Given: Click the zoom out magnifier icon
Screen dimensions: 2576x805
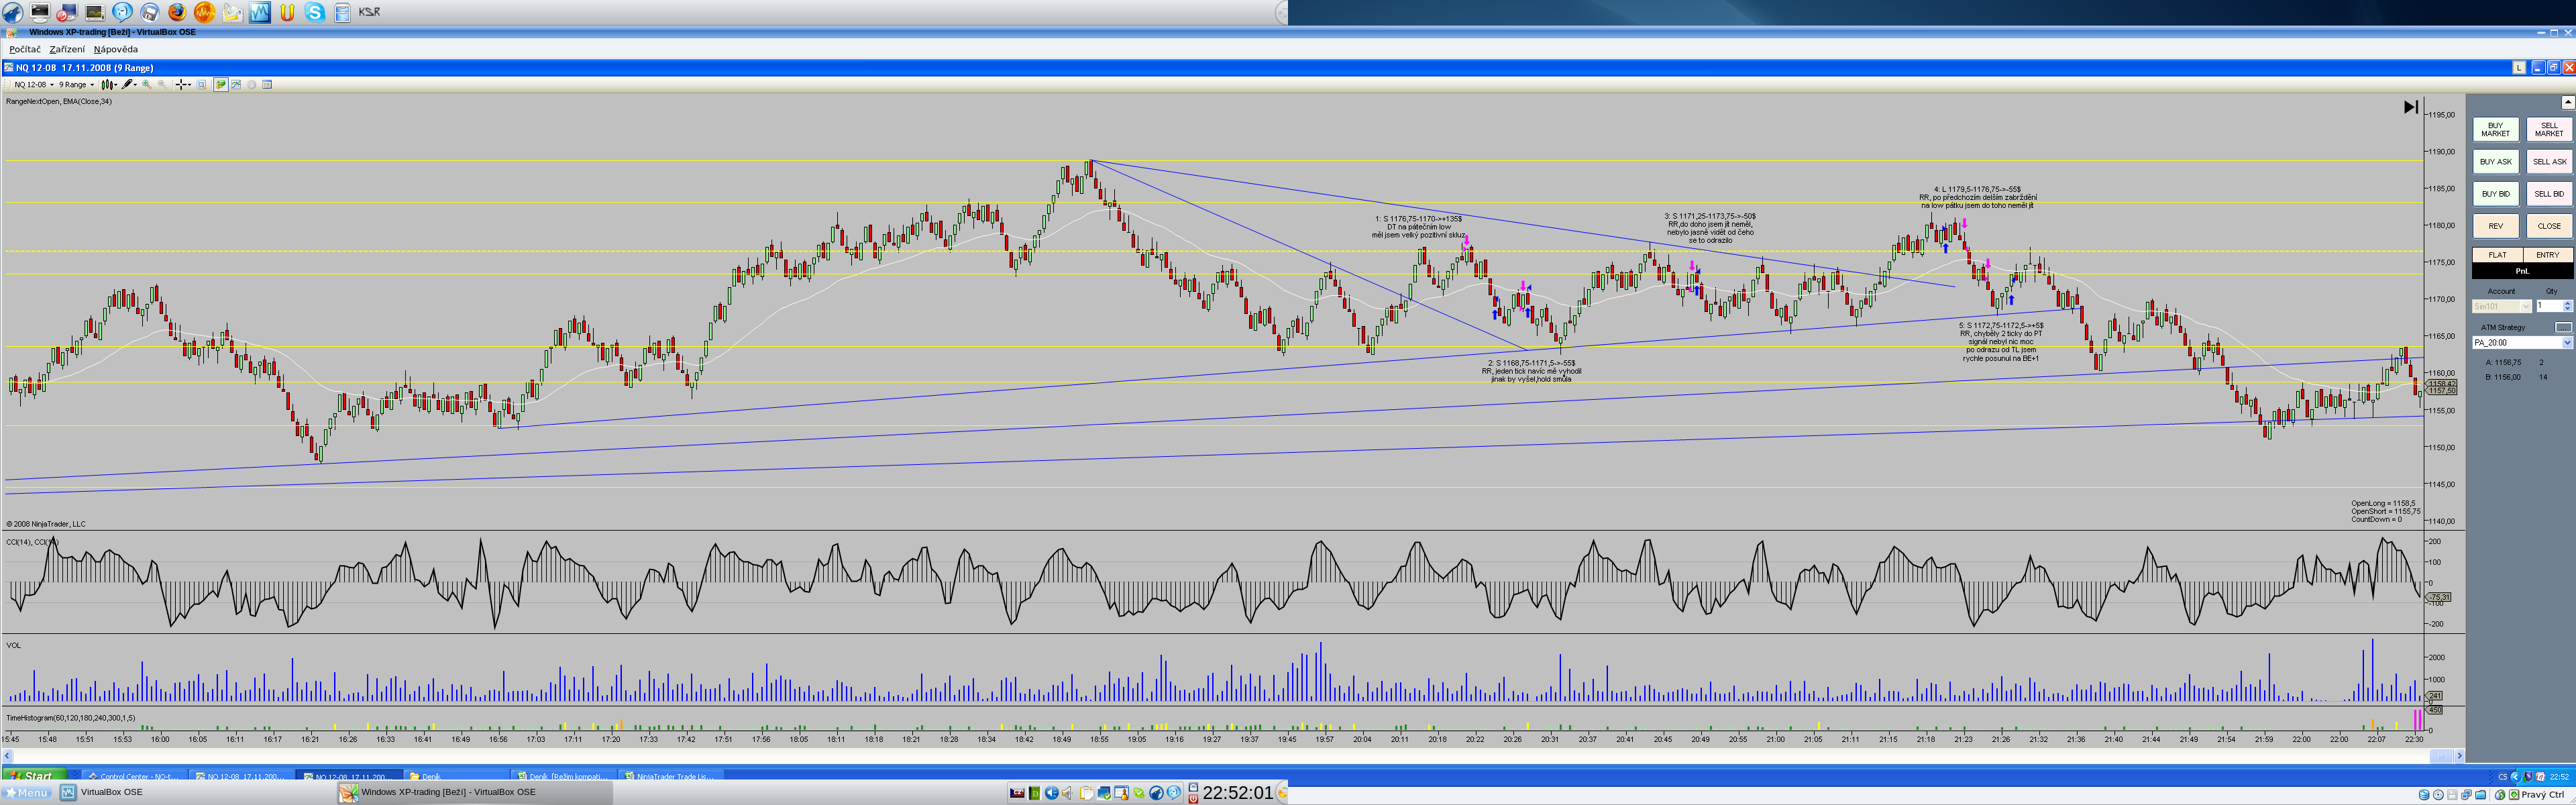Looking at the screenshot, I should tap(162, 85).
